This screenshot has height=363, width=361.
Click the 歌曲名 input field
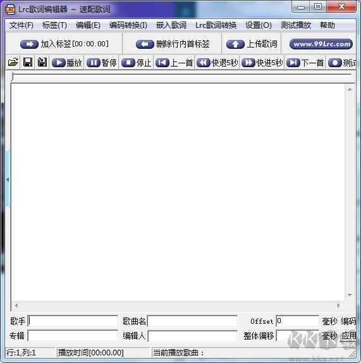[x=192, y=321]
